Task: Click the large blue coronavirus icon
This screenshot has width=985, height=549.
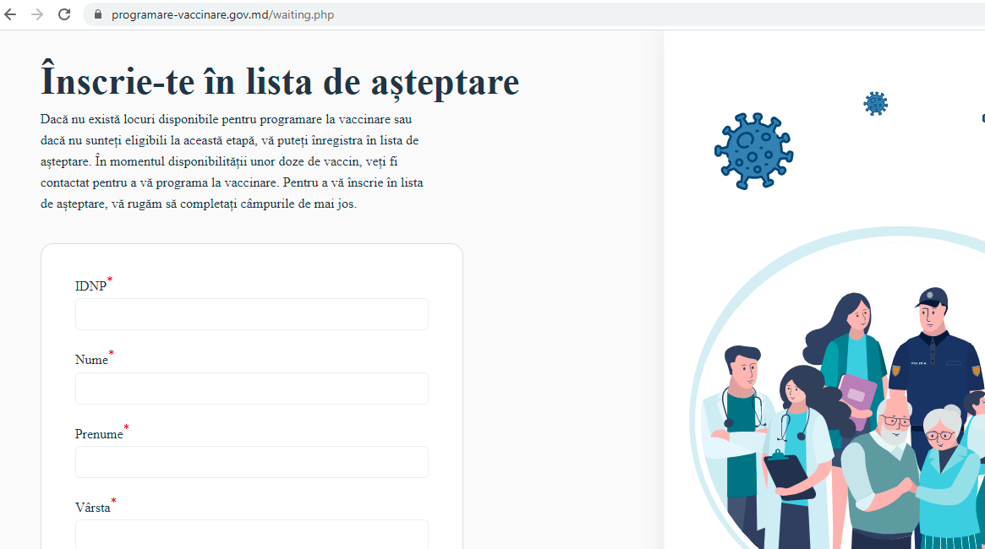Action: click(x=753, y=150)
